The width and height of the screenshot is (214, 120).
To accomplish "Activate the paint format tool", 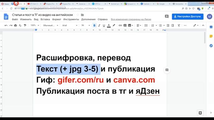I will (25, 25).
